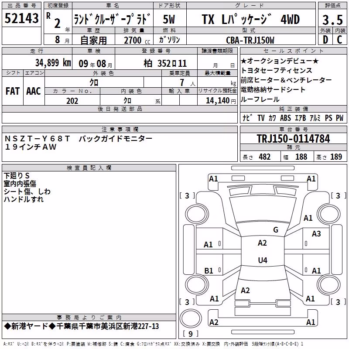
Task: Click the 検査員記入欄 section header
Action: tap(89, 168)
